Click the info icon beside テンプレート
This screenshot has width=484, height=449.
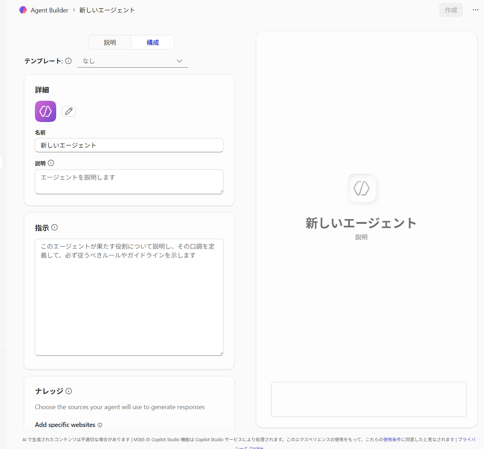click(x=68, y=61)
